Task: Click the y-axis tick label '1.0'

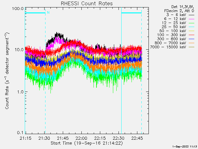Action: point(20,92)
